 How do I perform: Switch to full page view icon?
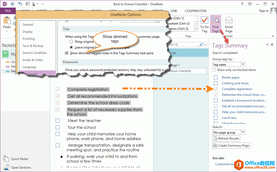coord(250,4)
